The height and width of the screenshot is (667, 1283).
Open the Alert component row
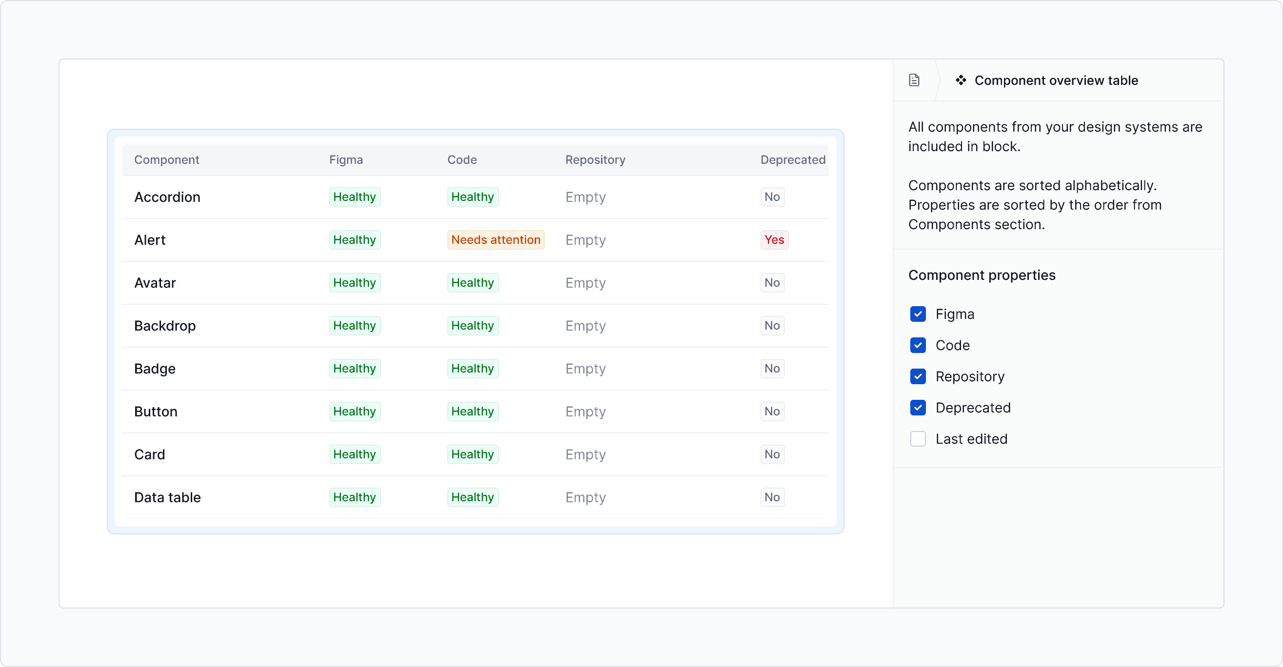[x=150, y=240]
